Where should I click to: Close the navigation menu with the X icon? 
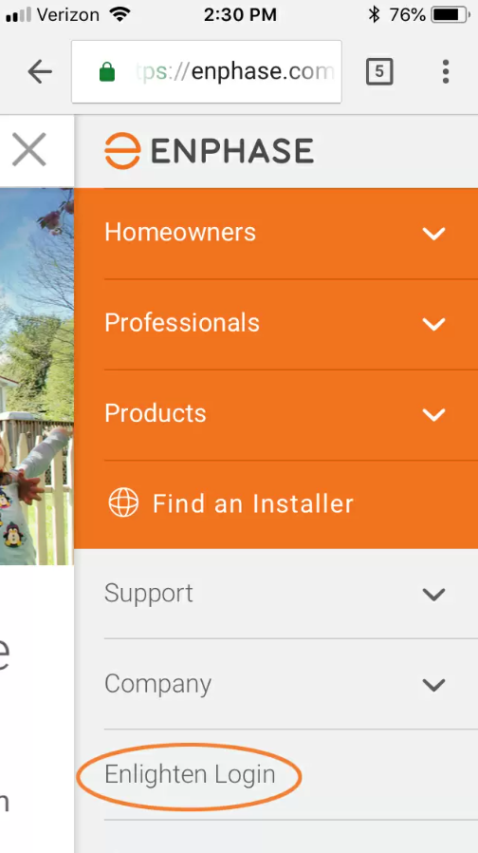coord(28,149)
